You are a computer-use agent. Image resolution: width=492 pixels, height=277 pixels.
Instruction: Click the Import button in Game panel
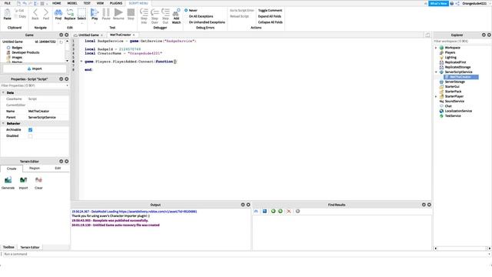pyautogui.click(x=35, y=68)
